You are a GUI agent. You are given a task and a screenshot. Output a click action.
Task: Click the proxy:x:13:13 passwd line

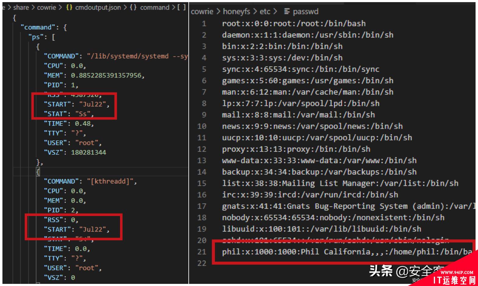pos(296,149)
